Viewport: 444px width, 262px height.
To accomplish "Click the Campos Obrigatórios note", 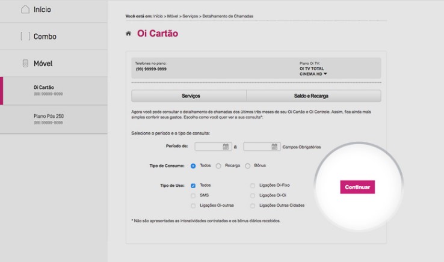I will 301,147.
